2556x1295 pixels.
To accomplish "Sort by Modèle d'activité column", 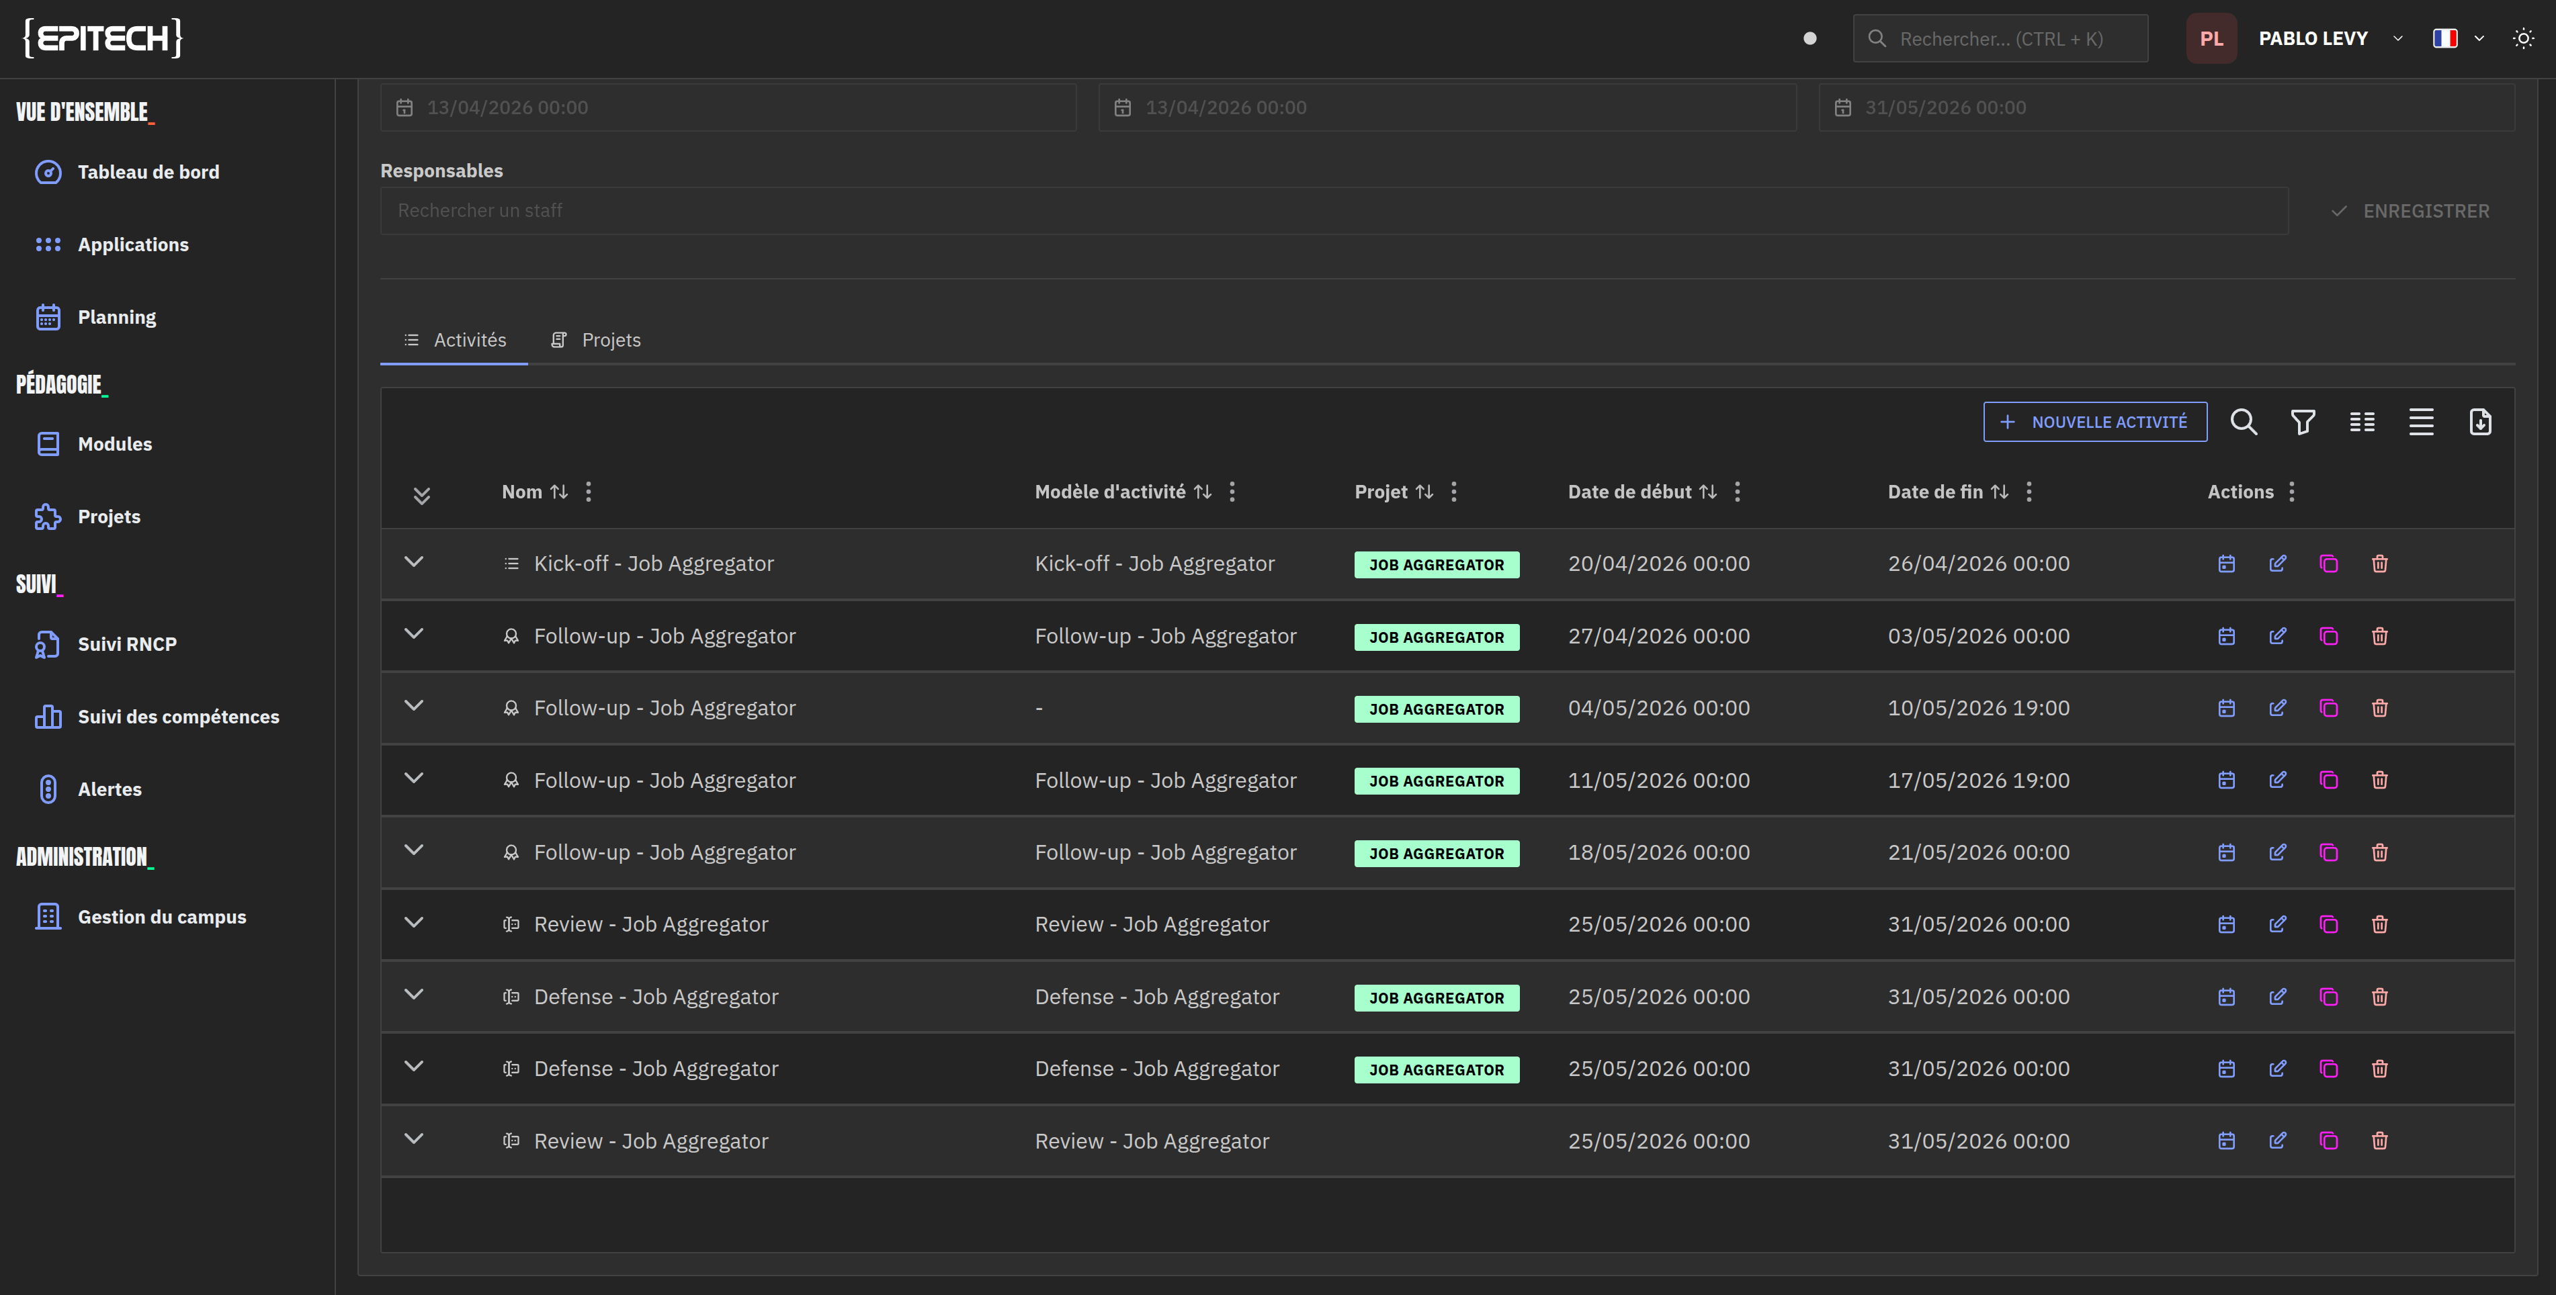I will pyautogui.click(x=1203, y=492).
